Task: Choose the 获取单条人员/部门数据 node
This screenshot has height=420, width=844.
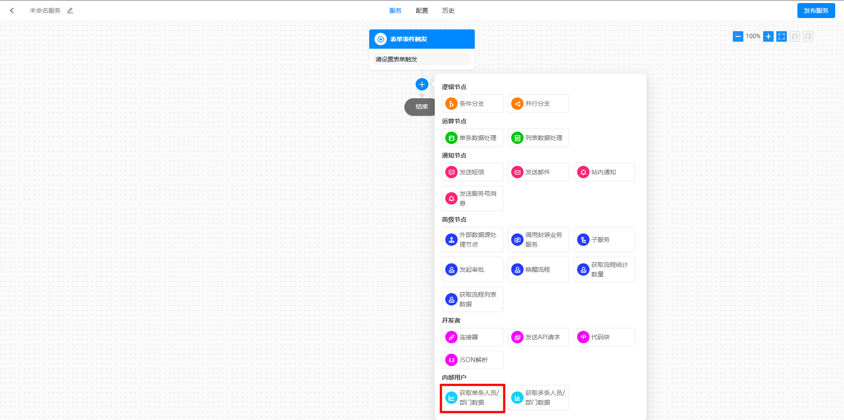Action: tap(473, 398)
